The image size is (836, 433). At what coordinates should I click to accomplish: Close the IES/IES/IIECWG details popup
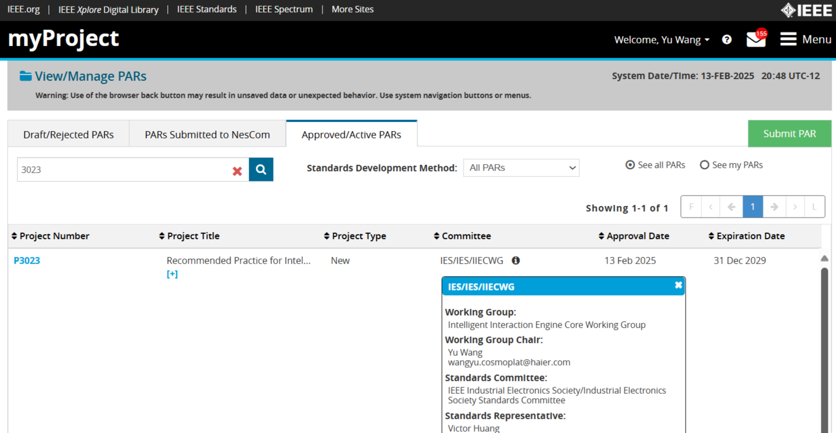pos(678,285)
